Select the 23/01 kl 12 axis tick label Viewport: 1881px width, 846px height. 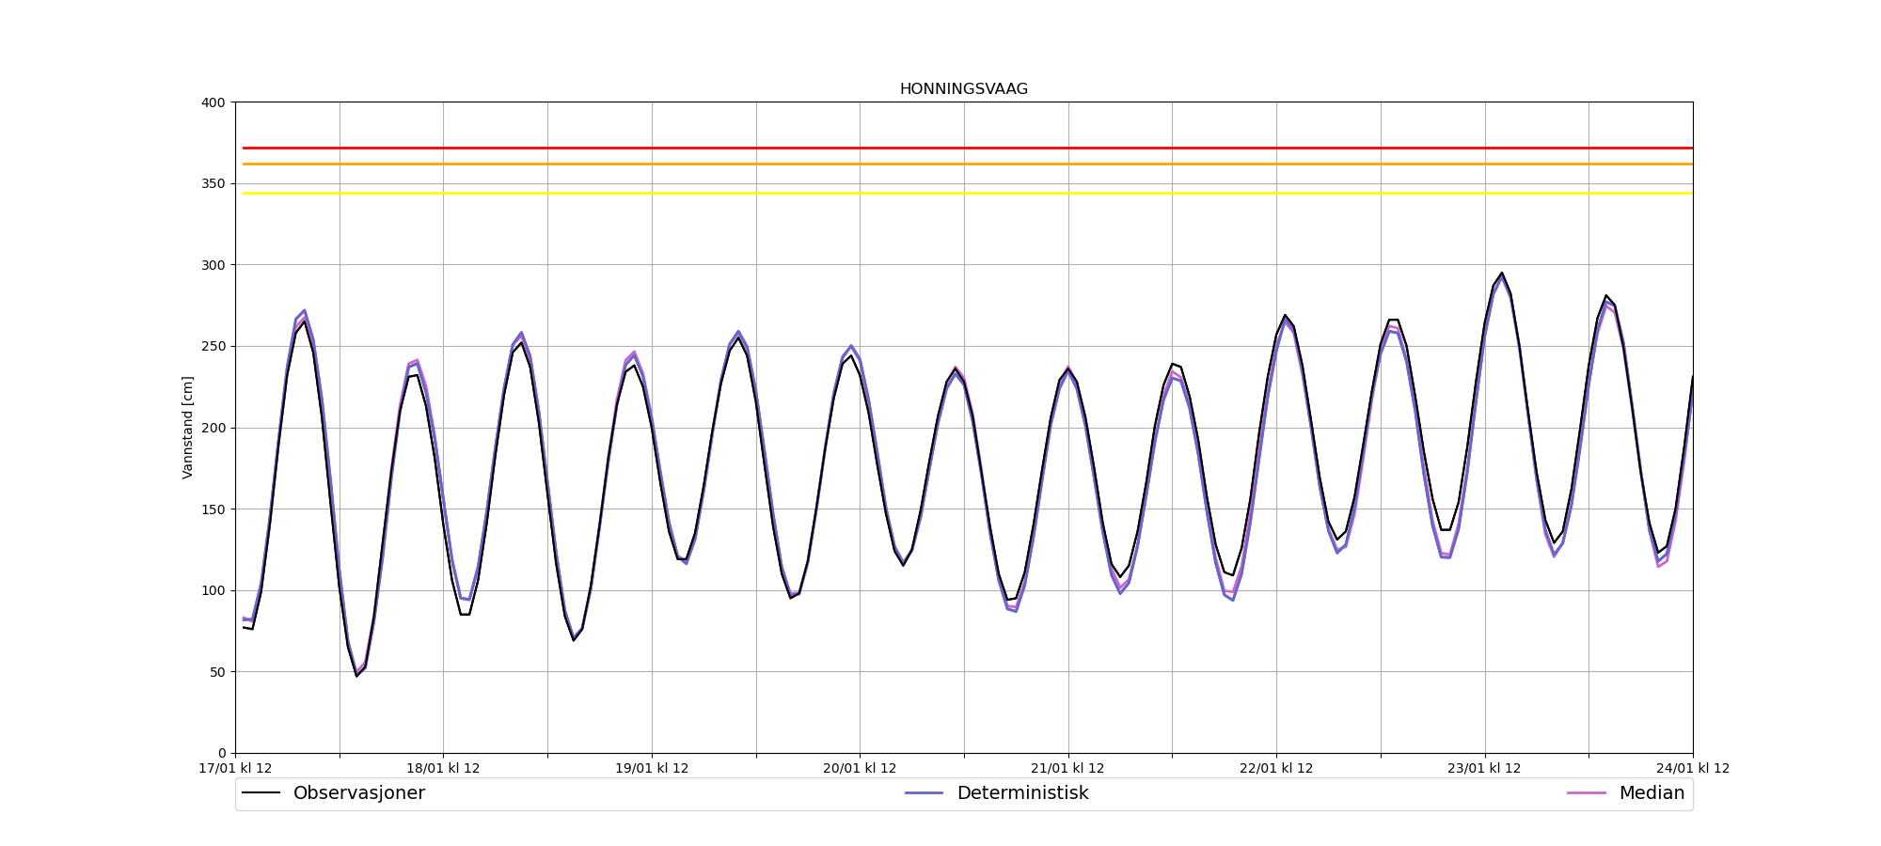click(x=1484, y=768)
